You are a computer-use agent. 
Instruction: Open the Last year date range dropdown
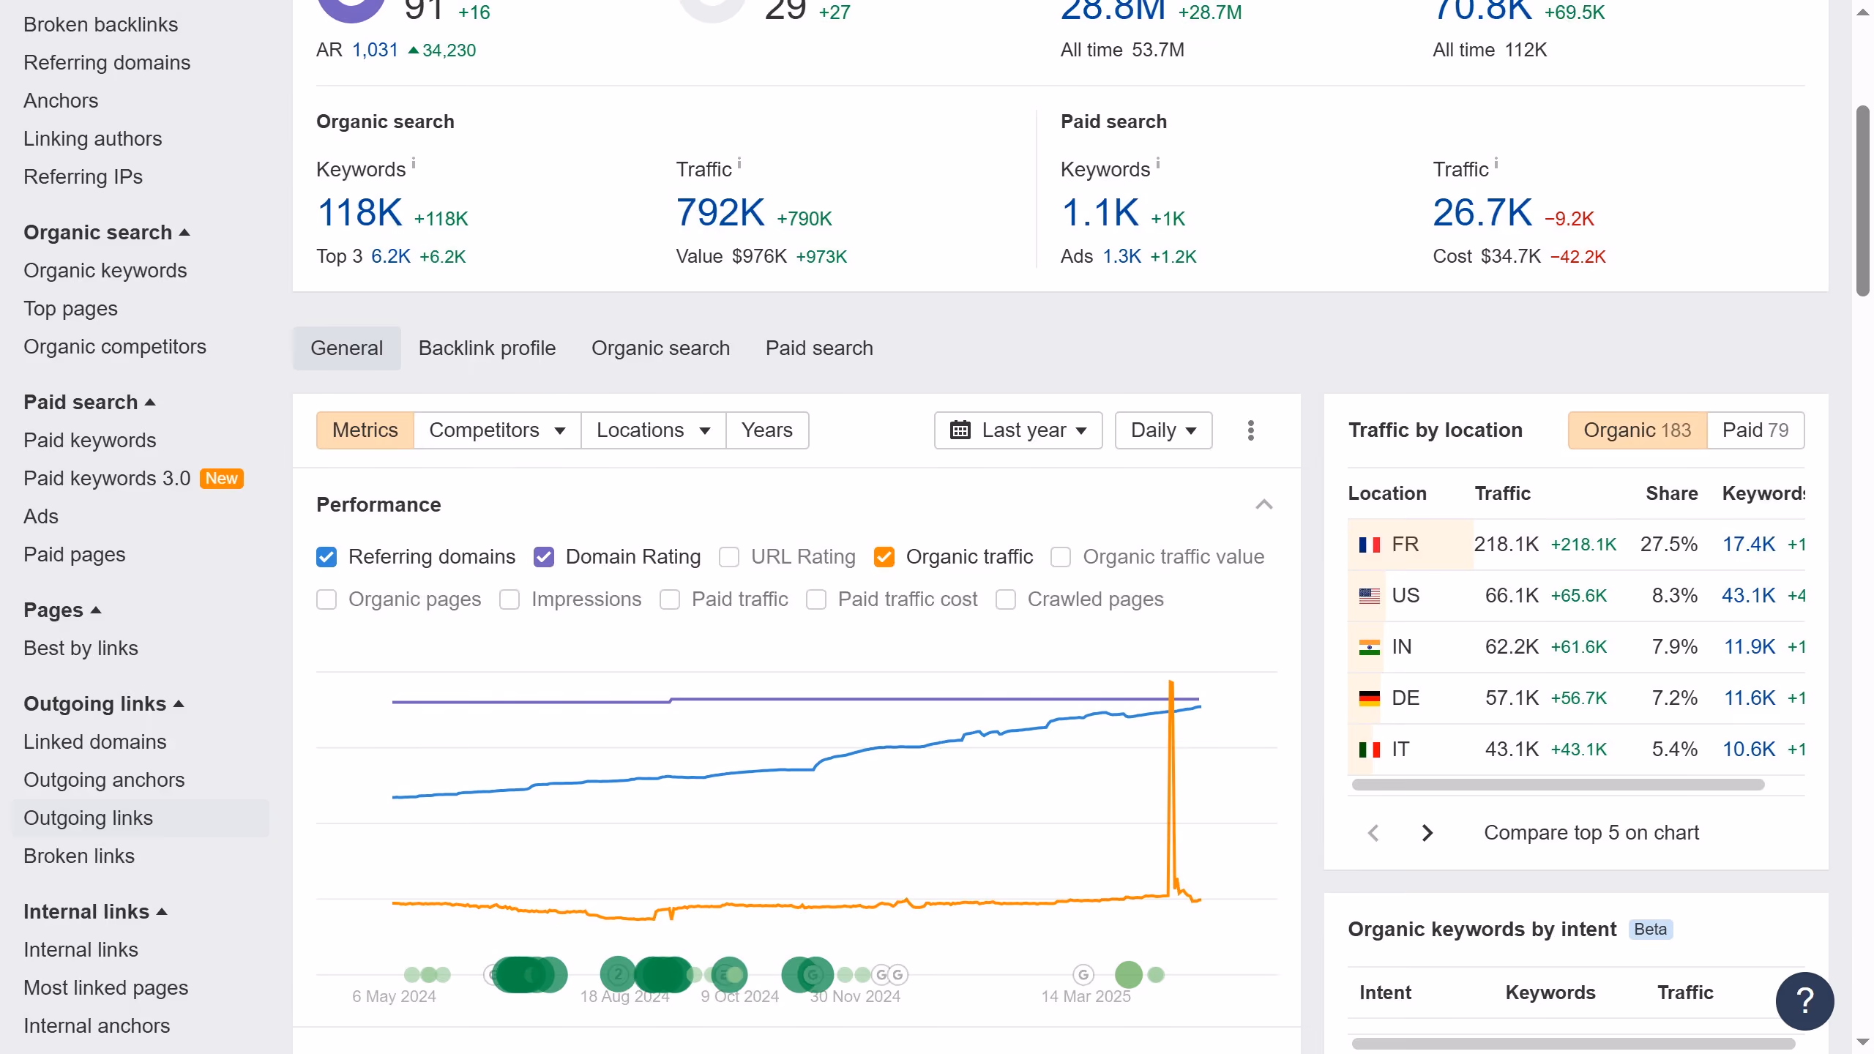[1018, 430]
